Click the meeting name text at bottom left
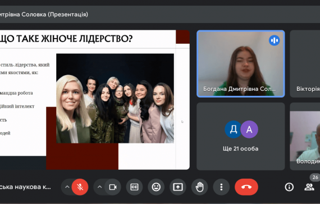The height and width of the screenshot is (204, 320). 25,187
